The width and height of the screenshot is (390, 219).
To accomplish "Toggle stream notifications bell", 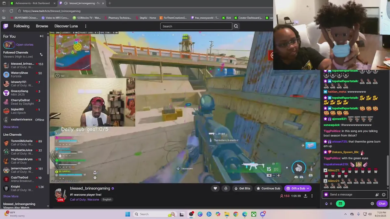I will (x=226, y=188).
